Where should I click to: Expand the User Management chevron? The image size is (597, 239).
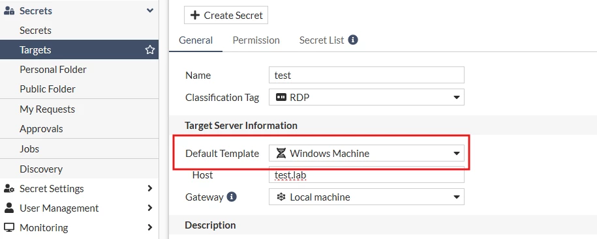[150, 208]
